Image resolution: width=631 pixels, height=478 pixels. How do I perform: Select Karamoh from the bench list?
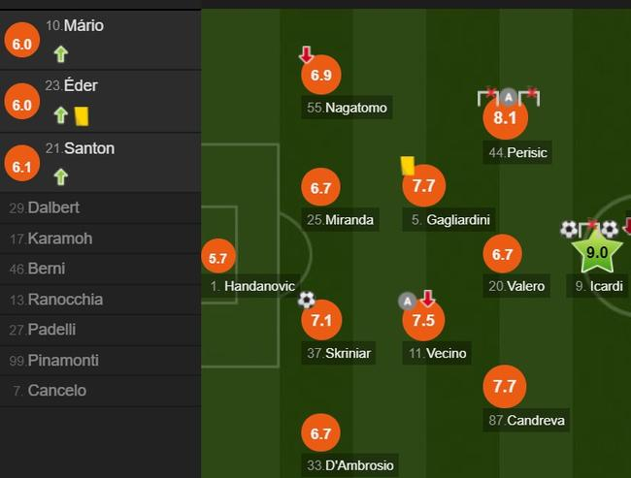tap(57, 239)
